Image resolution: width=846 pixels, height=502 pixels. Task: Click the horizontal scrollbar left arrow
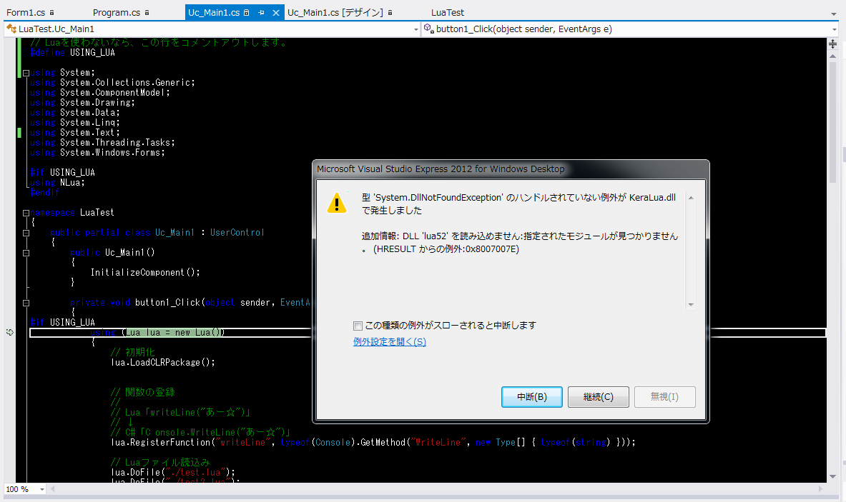point(52,489)
